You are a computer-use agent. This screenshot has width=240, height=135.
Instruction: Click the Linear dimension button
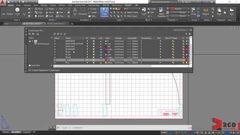(93, 9)
